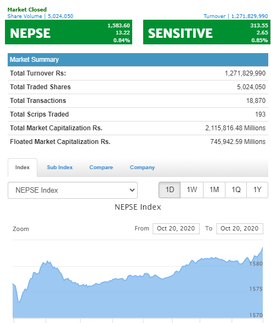The image size is (271, 323).
Task: Click the chart's final peak point
Action: pos(262,247)
